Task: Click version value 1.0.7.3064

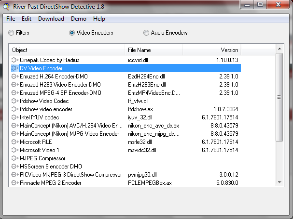Action: [226, 109]
